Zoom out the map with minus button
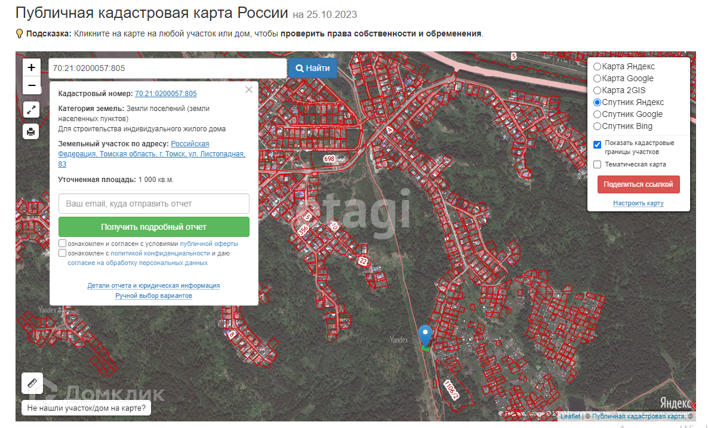Screen dimensions: 708x428 (31, 85)
